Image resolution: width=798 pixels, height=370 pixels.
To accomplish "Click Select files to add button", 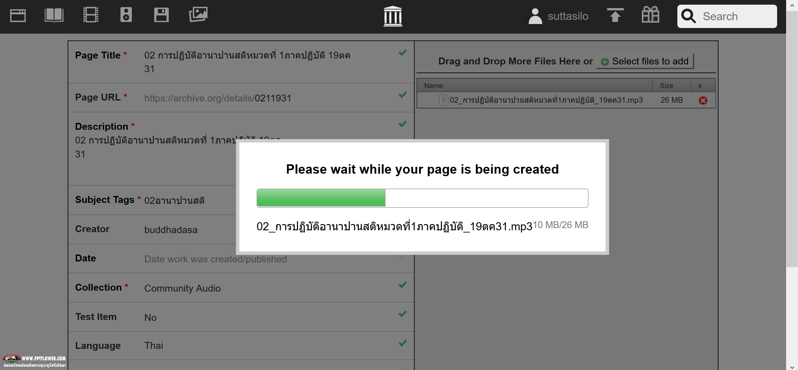I will (645, 61).
